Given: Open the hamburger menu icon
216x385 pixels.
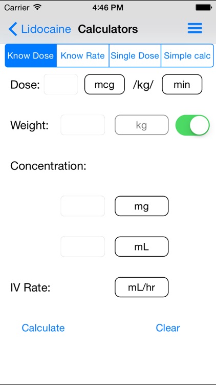Looking at the screenshot, I should (195, 28).
